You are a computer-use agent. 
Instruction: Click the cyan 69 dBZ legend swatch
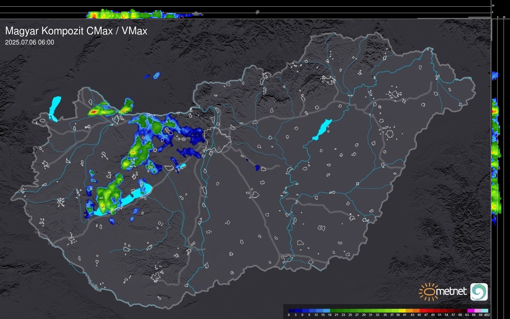click(x=484, y=311)
